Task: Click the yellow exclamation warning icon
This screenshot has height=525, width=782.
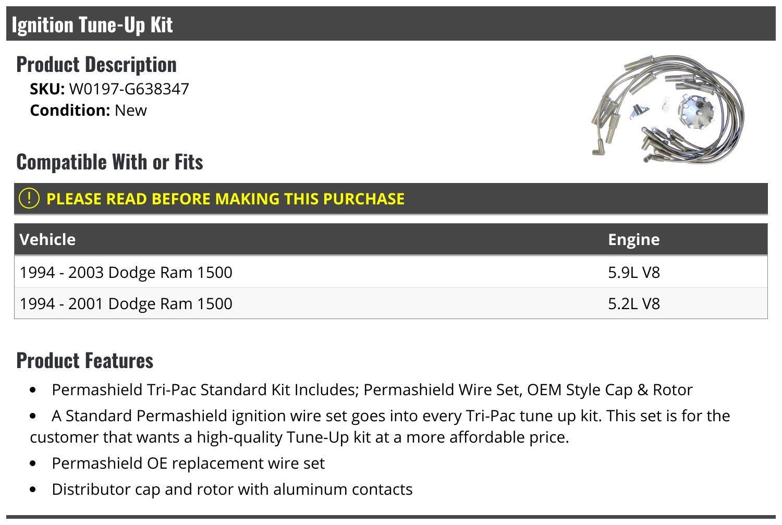Action: pyautogui.click(x=29, y=198)
